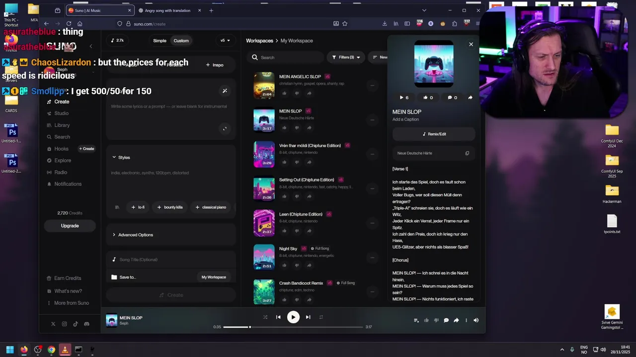The image size is (636, 357).
Task: Bookmark this page with star icon
Action: click(x=345, y=24)
